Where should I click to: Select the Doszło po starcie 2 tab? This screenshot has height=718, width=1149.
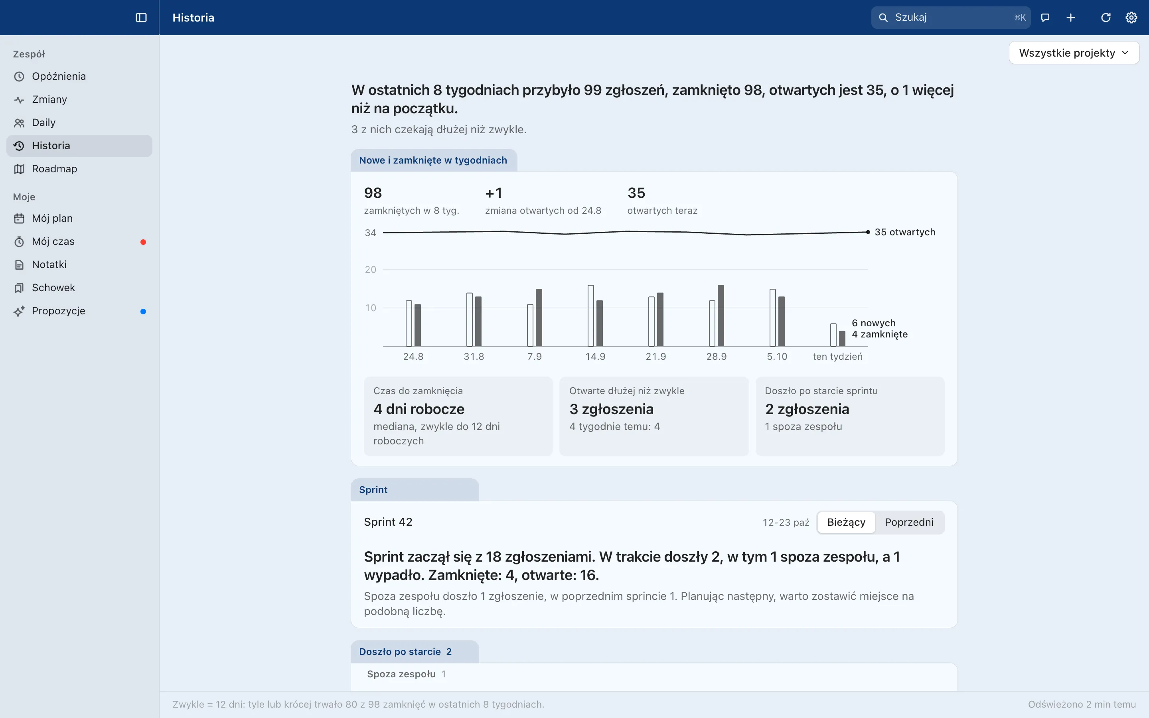tap(415, 651)
